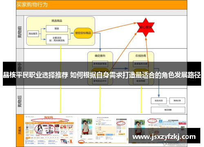
Task: Select the wide box below 购物分享
Action: tap(168, 110)
